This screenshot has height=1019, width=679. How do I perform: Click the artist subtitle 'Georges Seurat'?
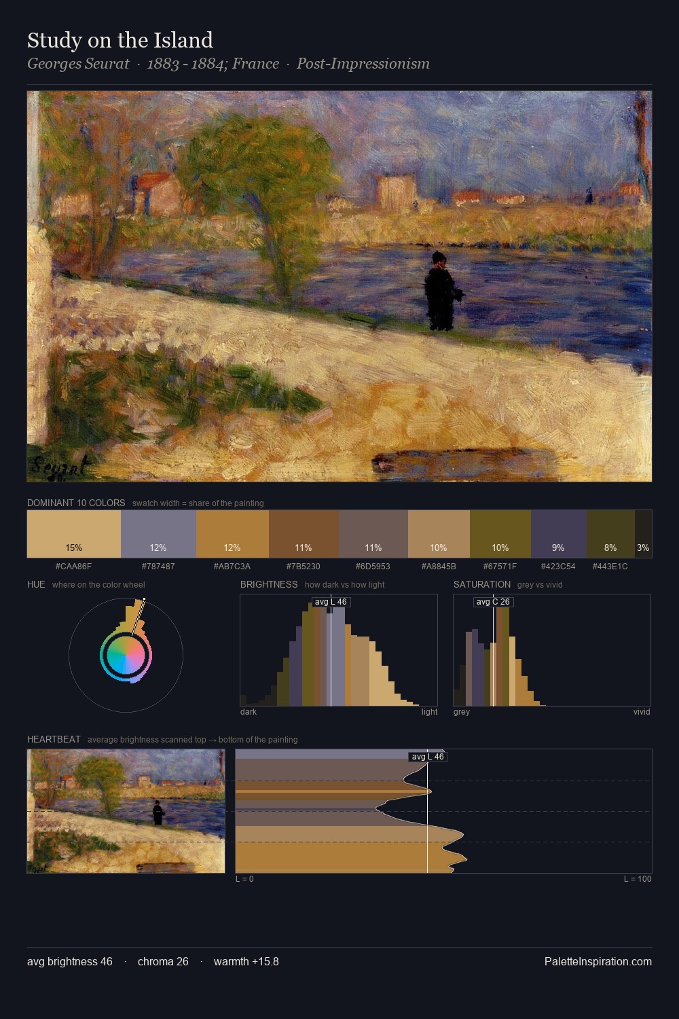pos(78,63)
